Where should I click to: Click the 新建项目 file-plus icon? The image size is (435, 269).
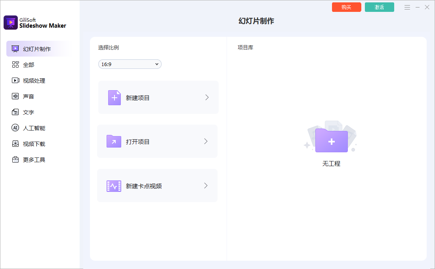(114, 98)
